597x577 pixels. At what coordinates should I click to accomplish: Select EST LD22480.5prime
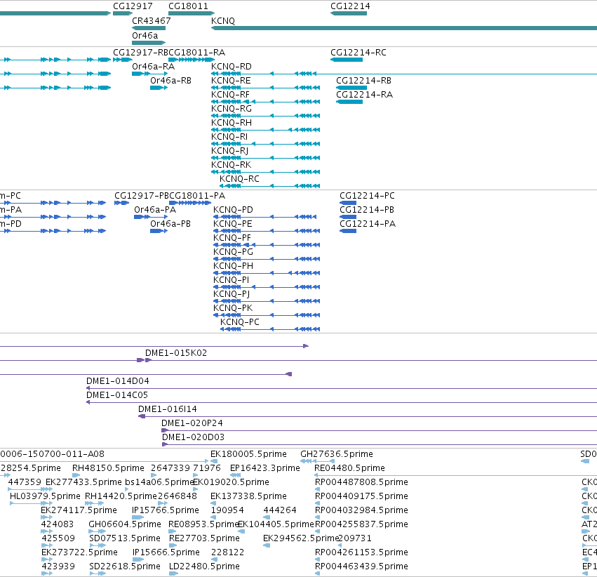click(173, 573)
